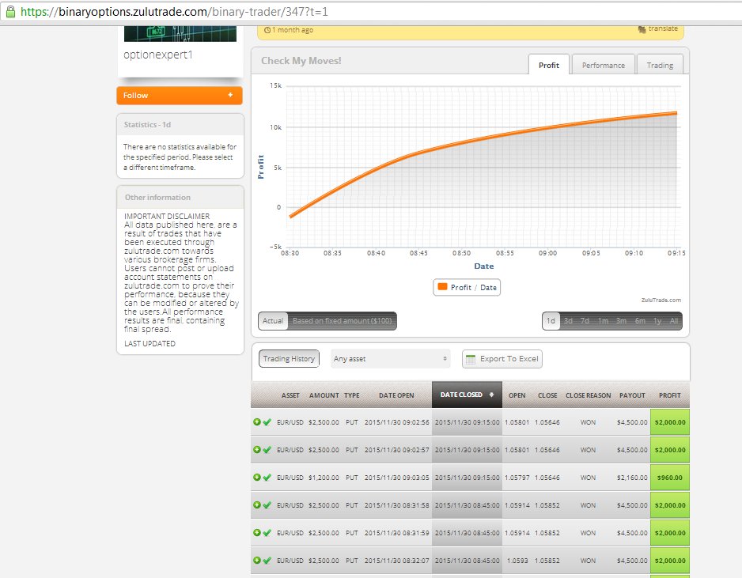Select the 1y timeframe

click(657, 321)
